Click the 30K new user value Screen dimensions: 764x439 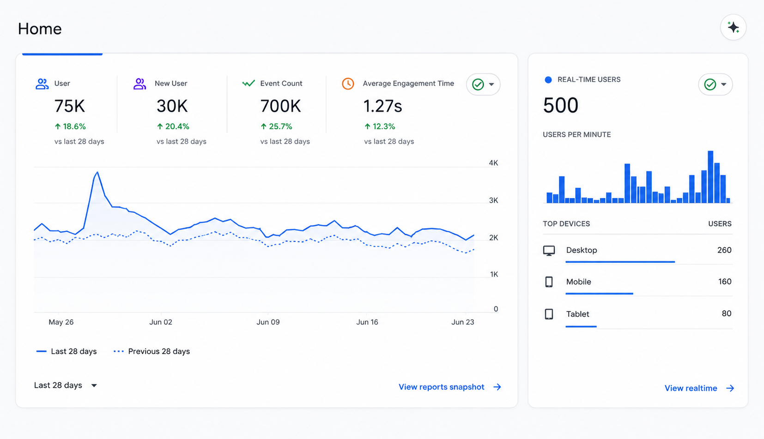pos(172,107)
